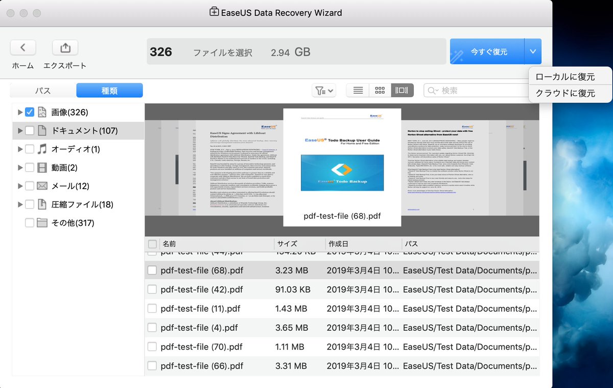Select the pdf-test-file (66).pdf file name

[x=202, y=366]
